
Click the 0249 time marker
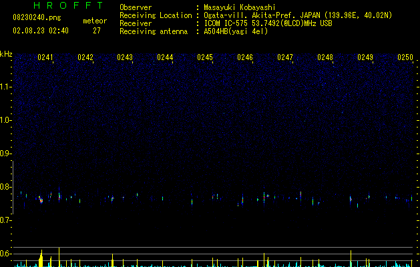click(365, 57)
